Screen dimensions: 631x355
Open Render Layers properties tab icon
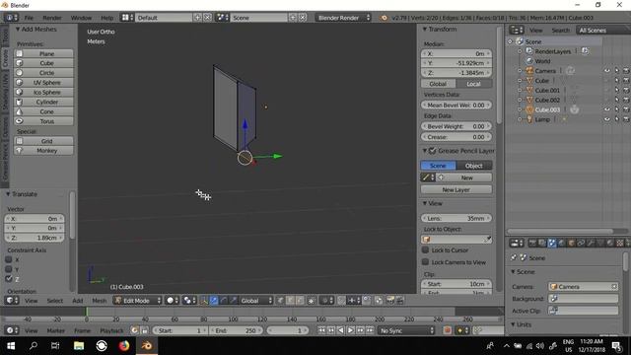[x=542, y=244]
